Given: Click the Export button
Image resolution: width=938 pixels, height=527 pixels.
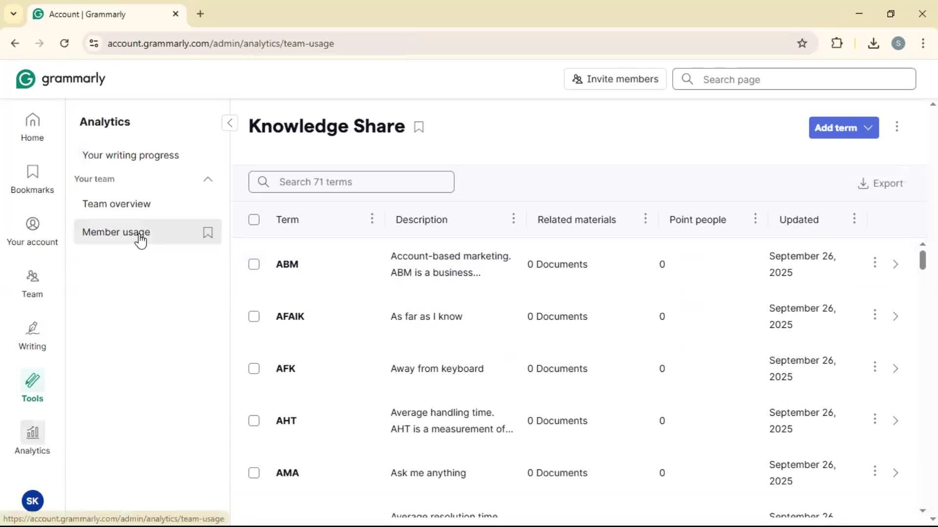Looking at the screenshot, I should coord(880,183).
